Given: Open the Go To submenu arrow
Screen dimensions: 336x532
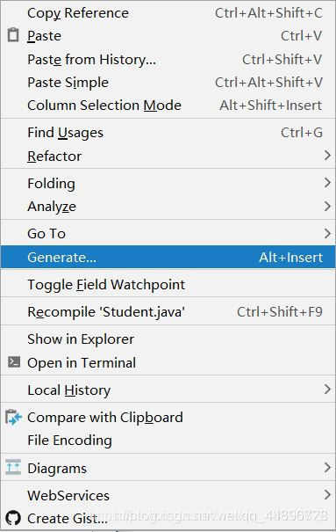Looking at the screenshot, I should pyautogui.click(x=327, y=233).
